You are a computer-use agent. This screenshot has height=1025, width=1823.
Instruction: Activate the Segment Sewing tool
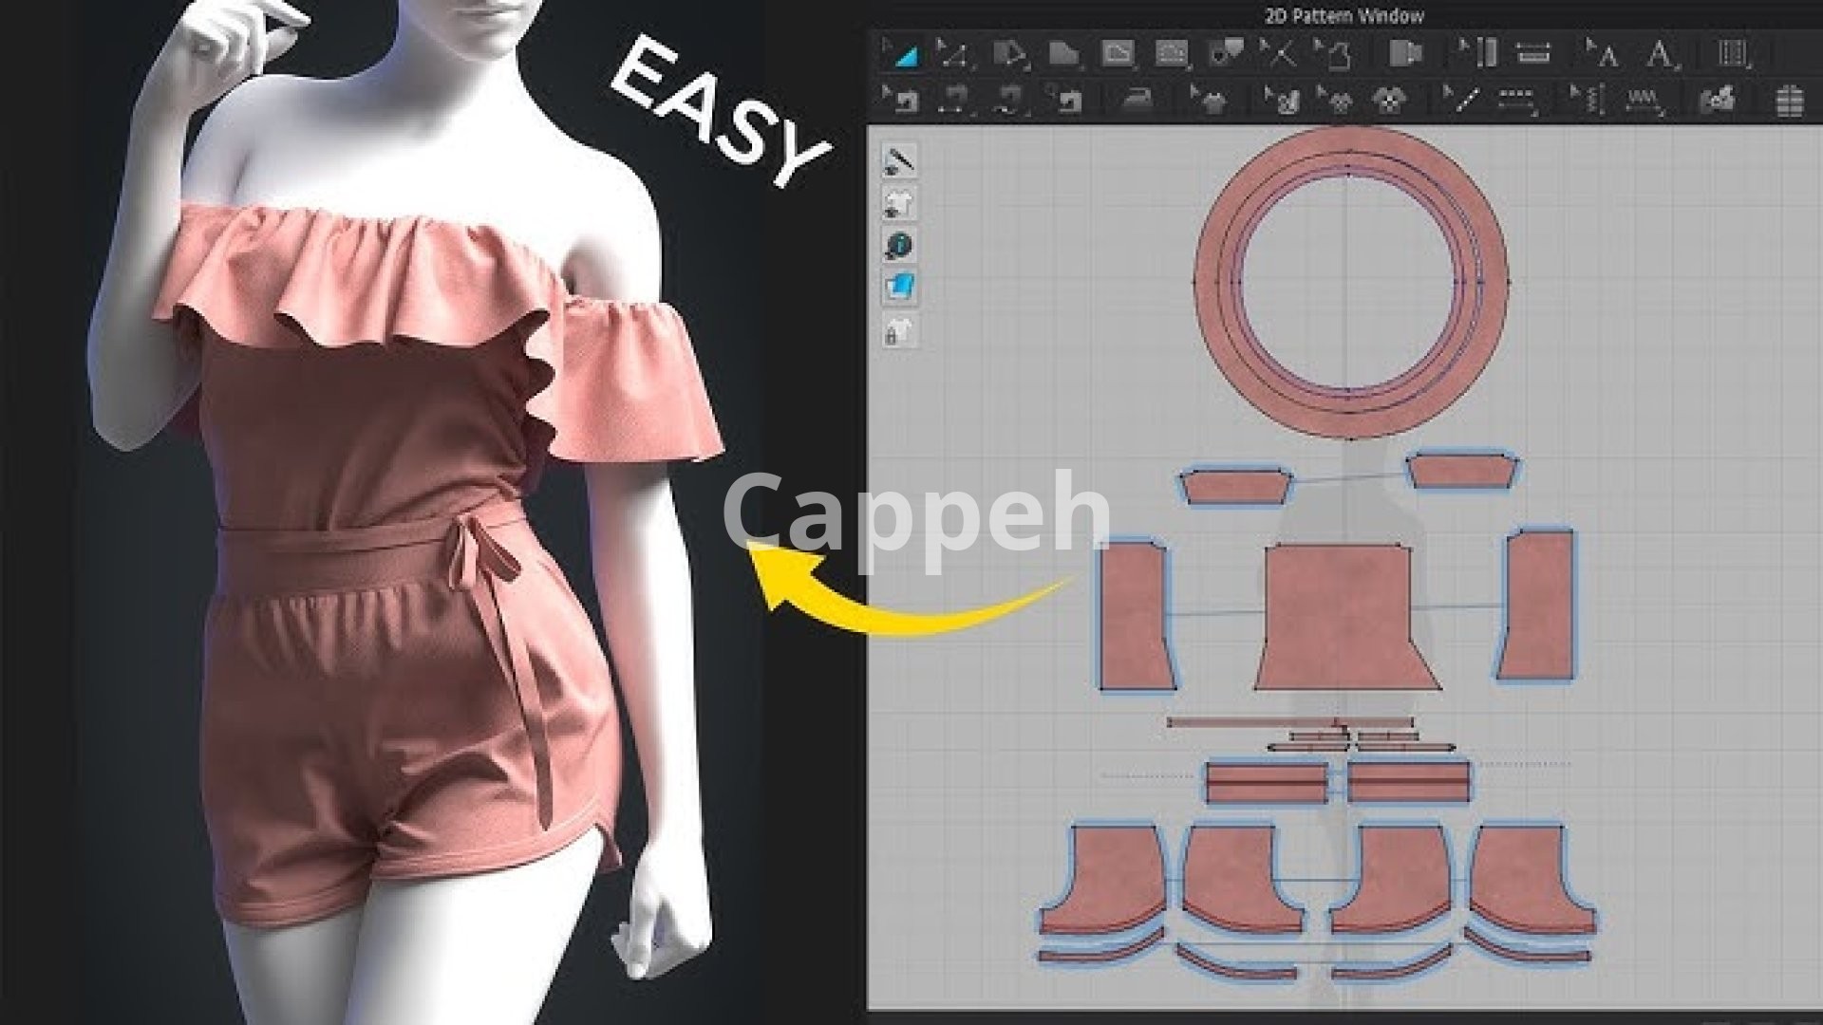coord(956,100)
